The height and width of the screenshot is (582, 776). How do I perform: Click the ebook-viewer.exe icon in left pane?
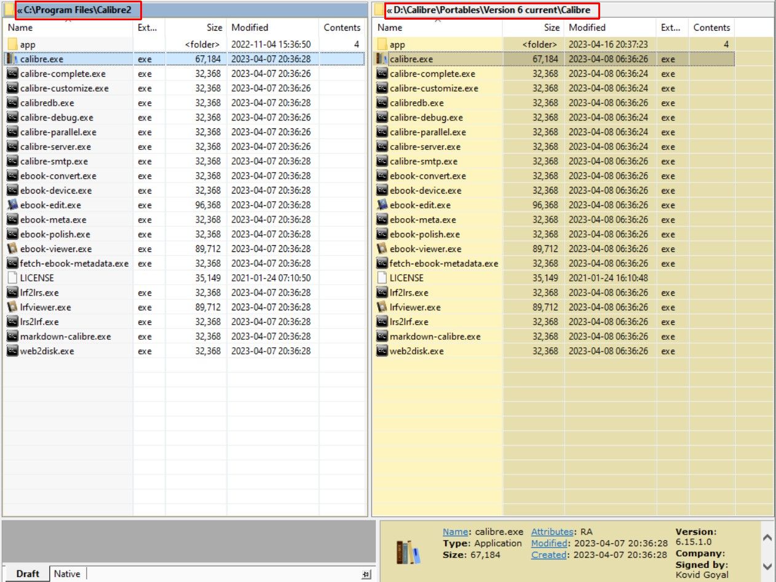[12, 249]
